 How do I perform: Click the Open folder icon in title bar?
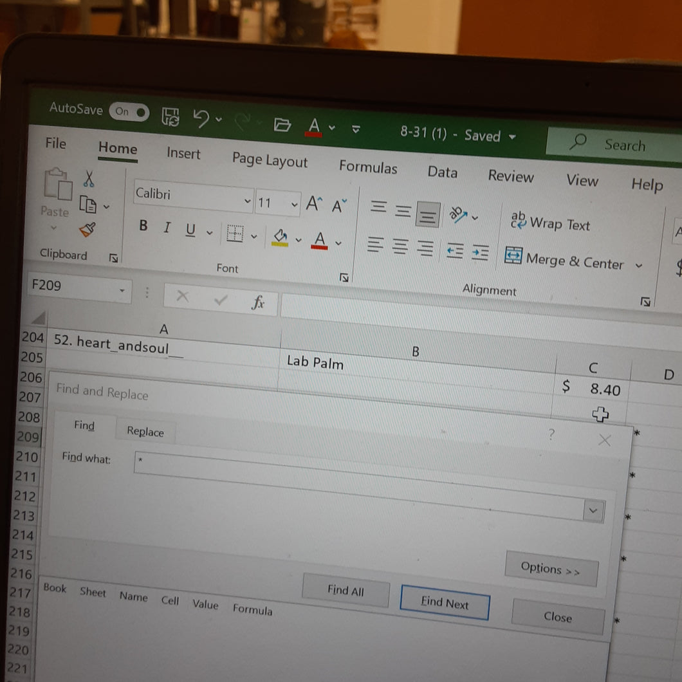[282, 125]
